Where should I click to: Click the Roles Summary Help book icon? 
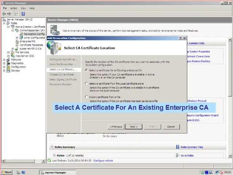click(178, 147)
